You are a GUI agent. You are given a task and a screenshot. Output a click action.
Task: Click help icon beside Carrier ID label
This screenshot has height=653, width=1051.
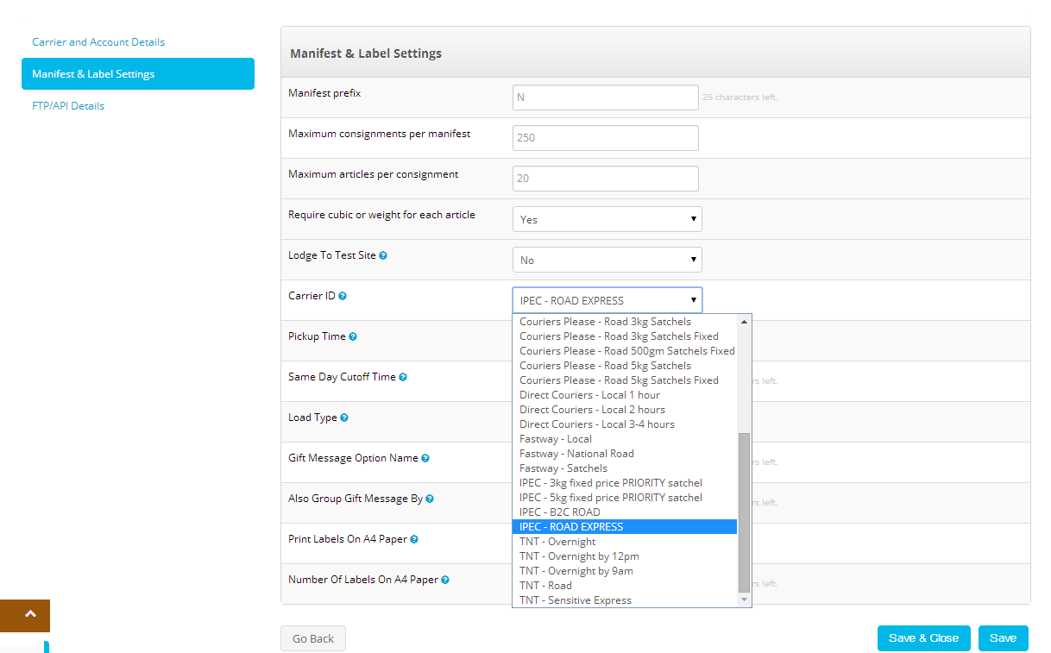(x=343, y=297)
